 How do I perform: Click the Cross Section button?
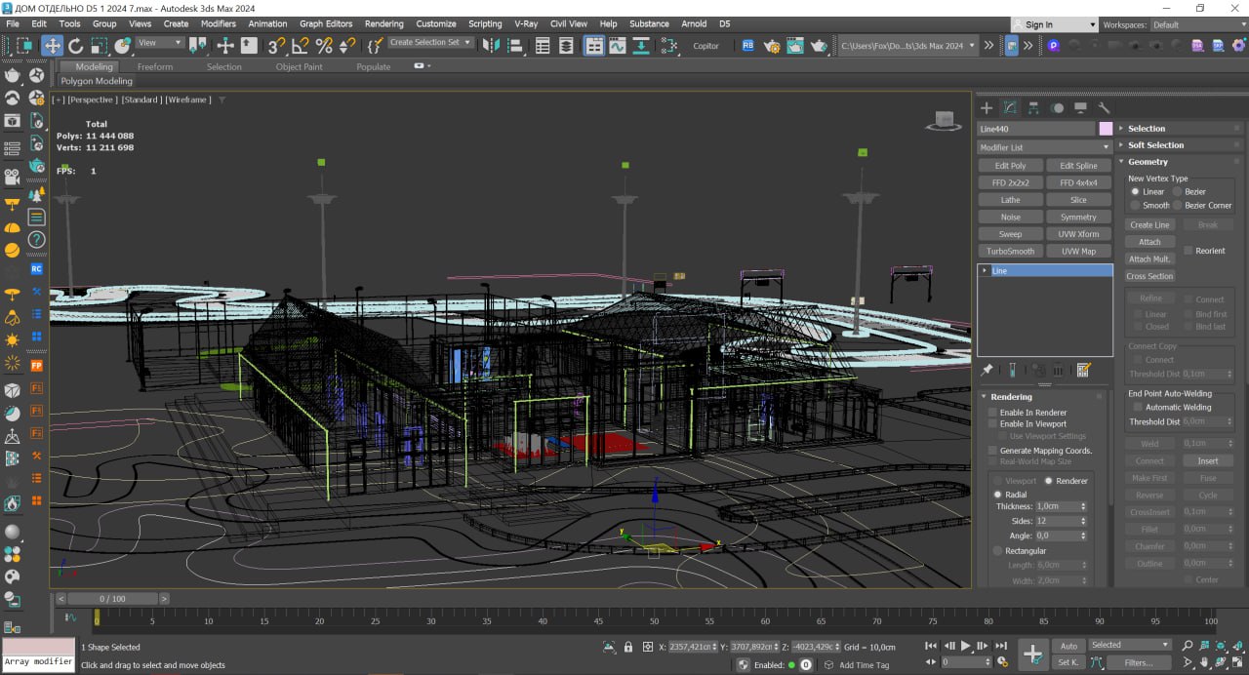coord(1149,276)
